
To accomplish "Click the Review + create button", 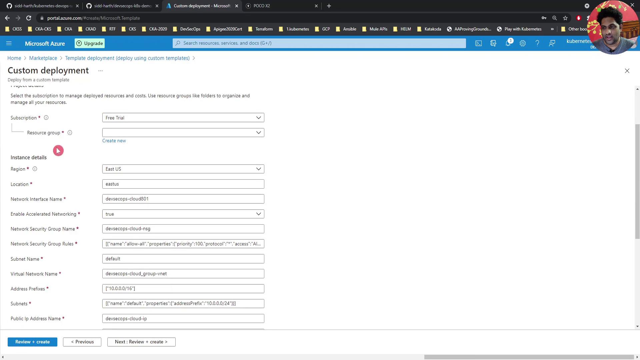I will 32,342.
